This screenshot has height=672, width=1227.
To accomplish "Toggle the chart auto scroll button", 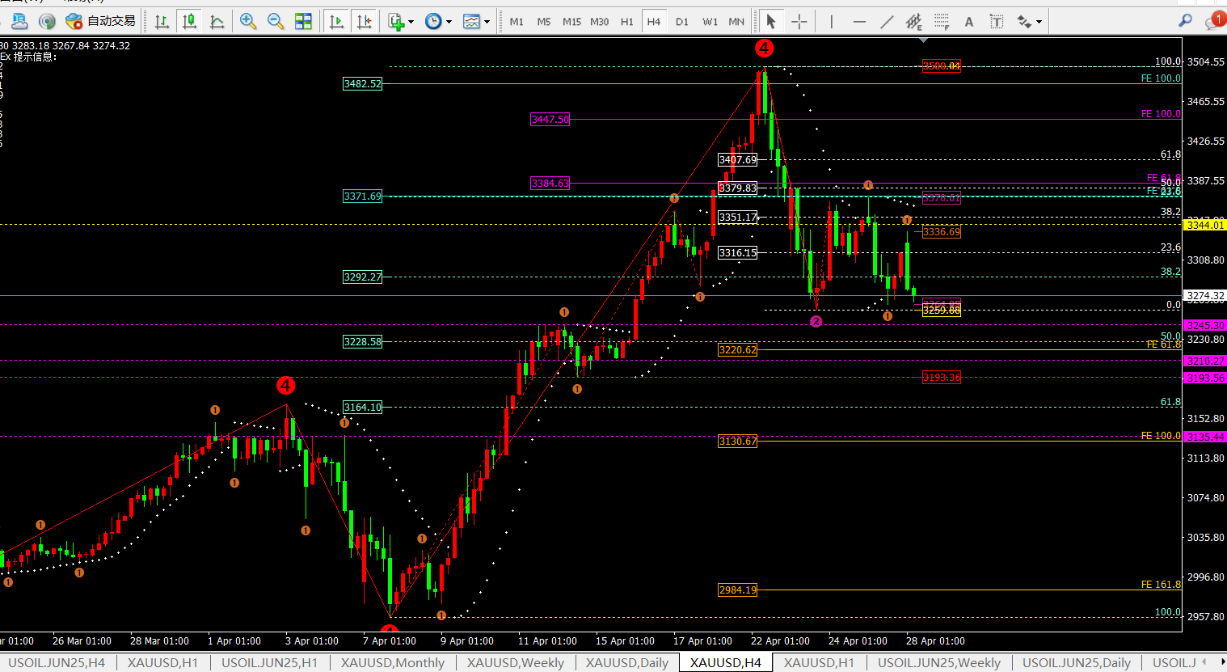I will (x=336, y=22).
